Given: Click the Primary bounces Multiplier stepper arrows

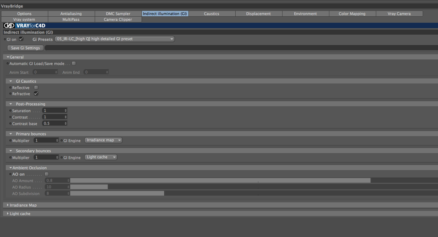Looking at the screenshot, I should pos(57,140).
